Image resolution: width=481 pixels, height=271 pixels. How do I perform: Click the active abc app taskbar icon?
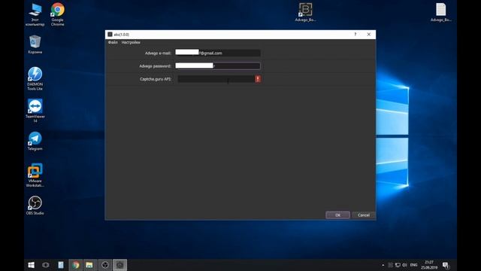point(120,265)
